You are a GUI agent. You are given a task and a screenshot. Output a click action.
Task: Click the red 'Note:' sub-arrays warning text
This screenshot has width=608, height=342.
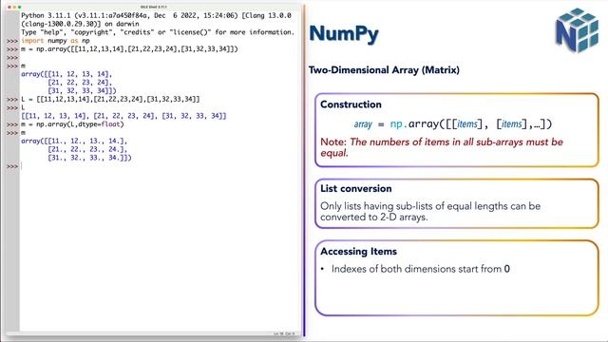coord(442,147)
